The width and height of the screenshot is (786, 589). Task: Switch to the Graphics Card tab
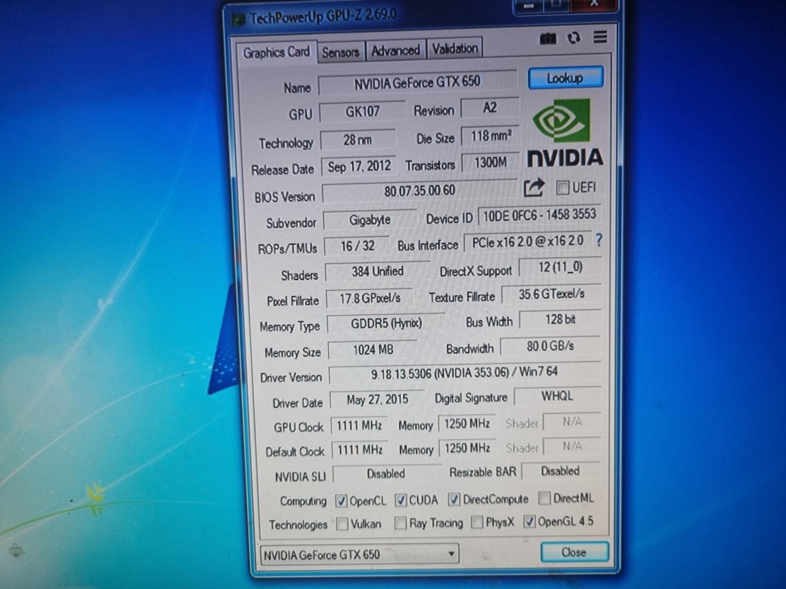(276, 52)
